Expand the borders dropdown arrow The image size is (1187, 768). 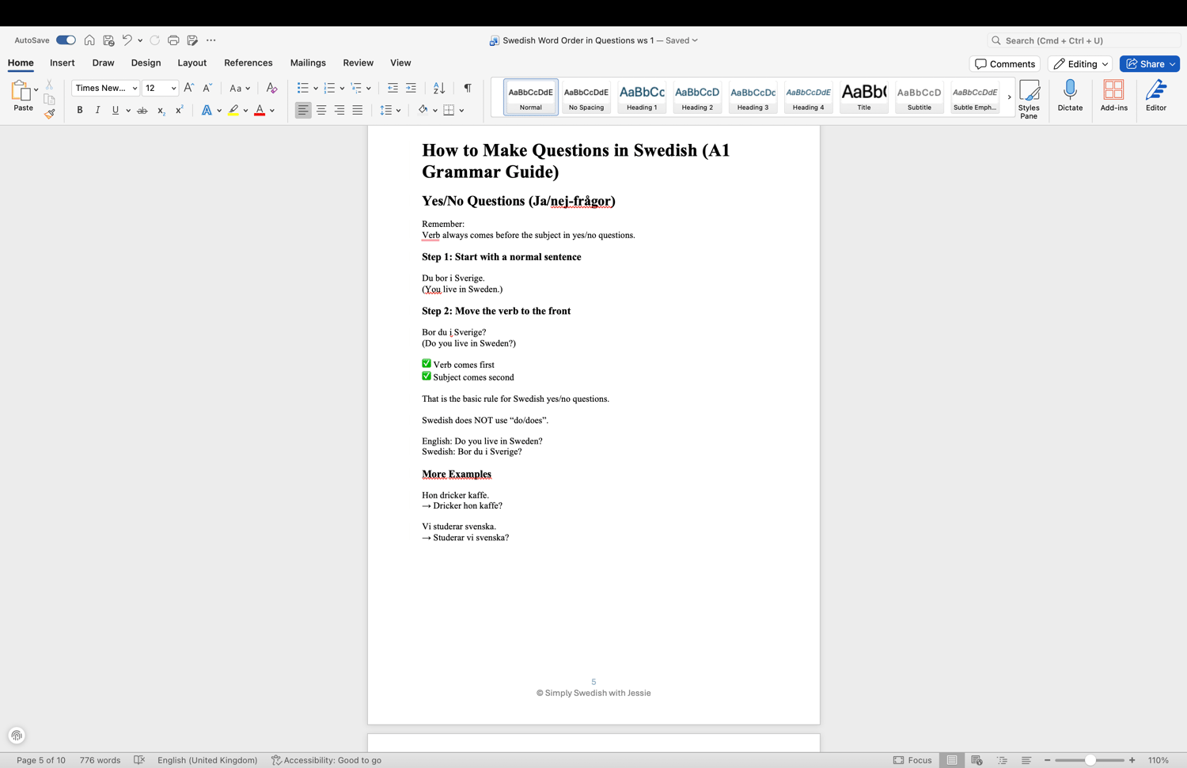coord(461,111)
